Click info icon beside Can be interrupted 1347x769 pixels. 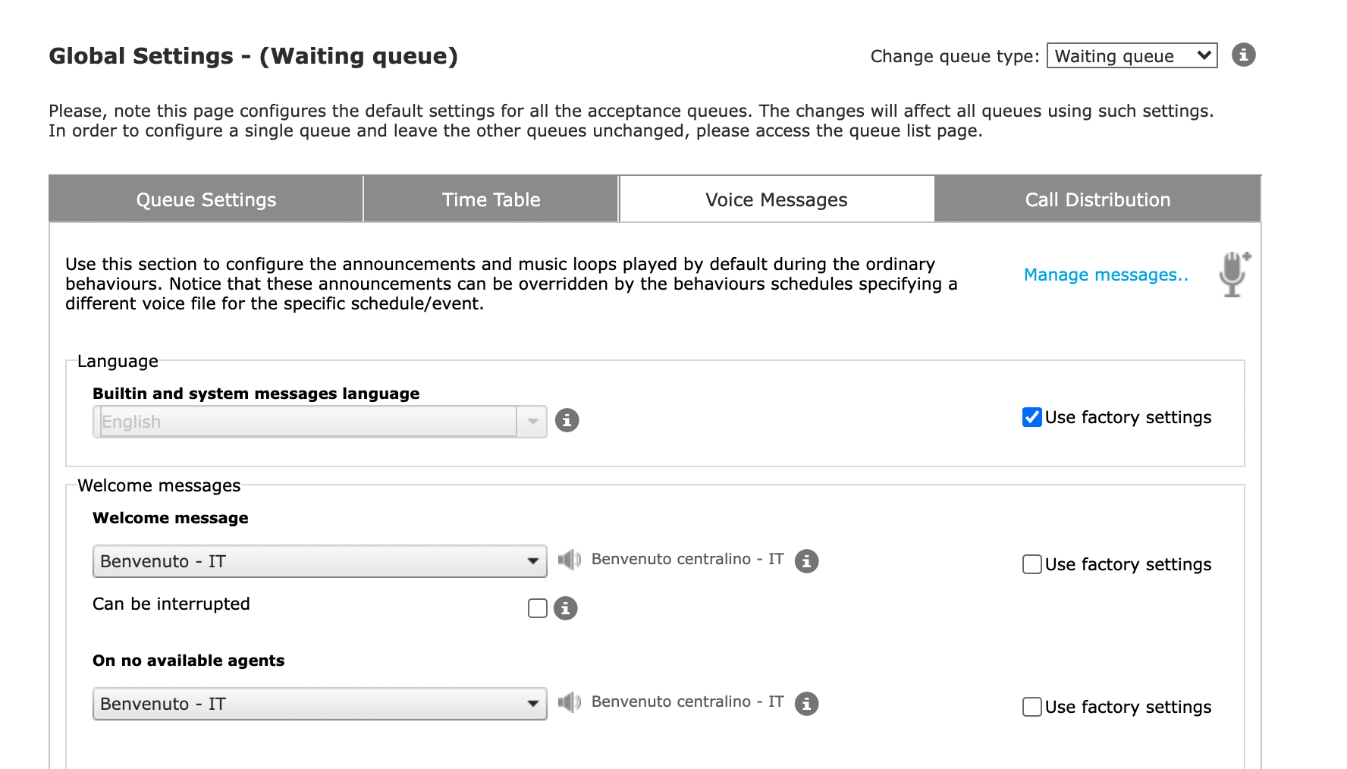tap(565, 608)
